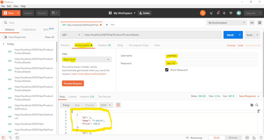Toggle line wrap icon in response
The image size is (264, 140).
pos(118,105)
